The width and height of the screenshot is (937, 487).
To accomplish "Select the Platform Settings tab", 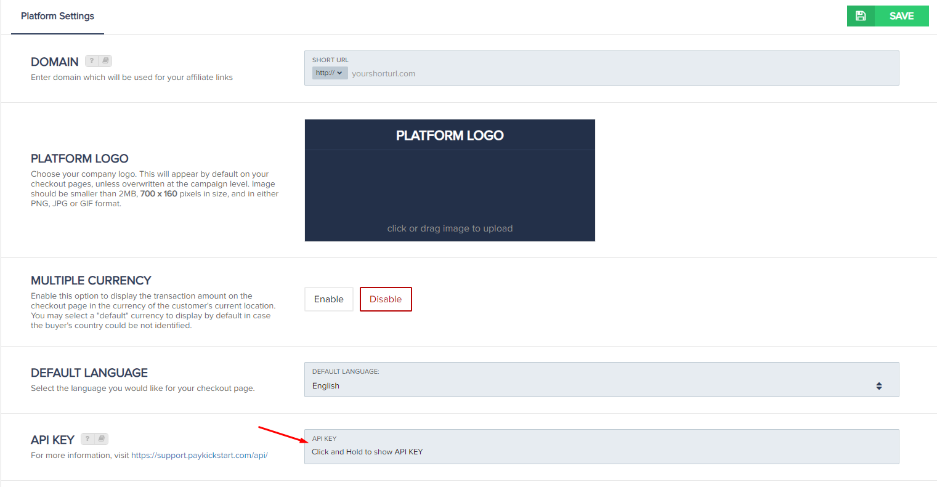I will pos(57,16).
